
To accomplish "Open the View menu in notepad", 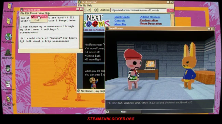I will [41, 13].
